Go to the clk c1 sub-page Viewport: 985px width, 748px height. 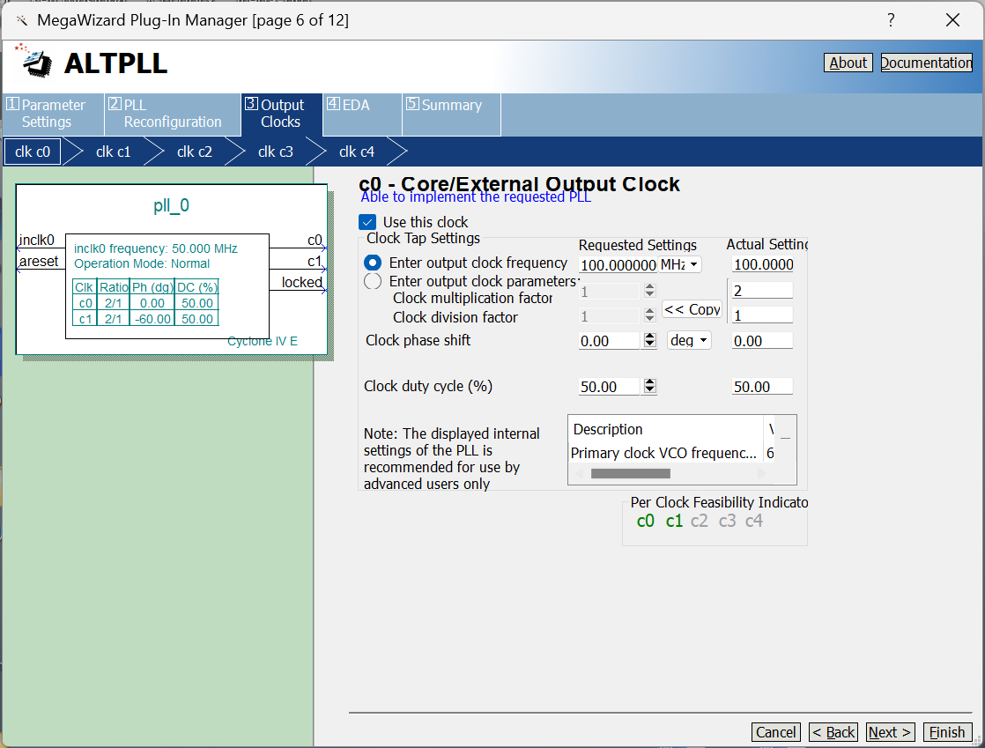click(113, 152)
